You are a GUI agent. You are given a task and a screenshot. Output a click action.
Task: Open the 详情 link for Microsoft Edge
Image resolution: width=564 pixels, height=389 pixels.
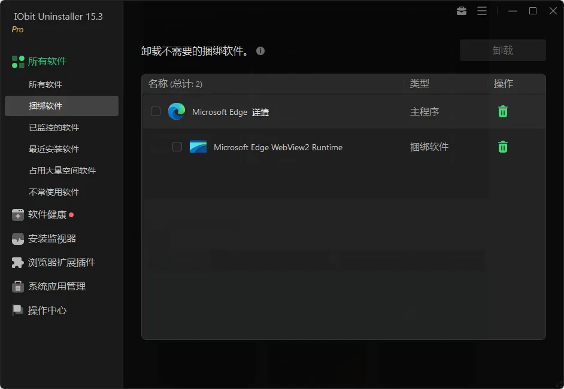(260, 112)
